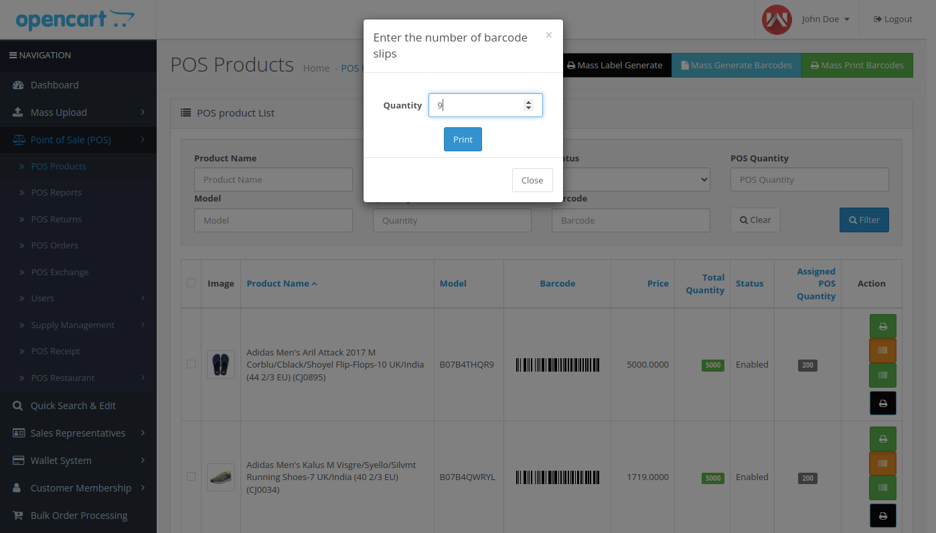Open the Status filter dropdown
The height and width of the screenshot is (533, 936).
point(631,179)
